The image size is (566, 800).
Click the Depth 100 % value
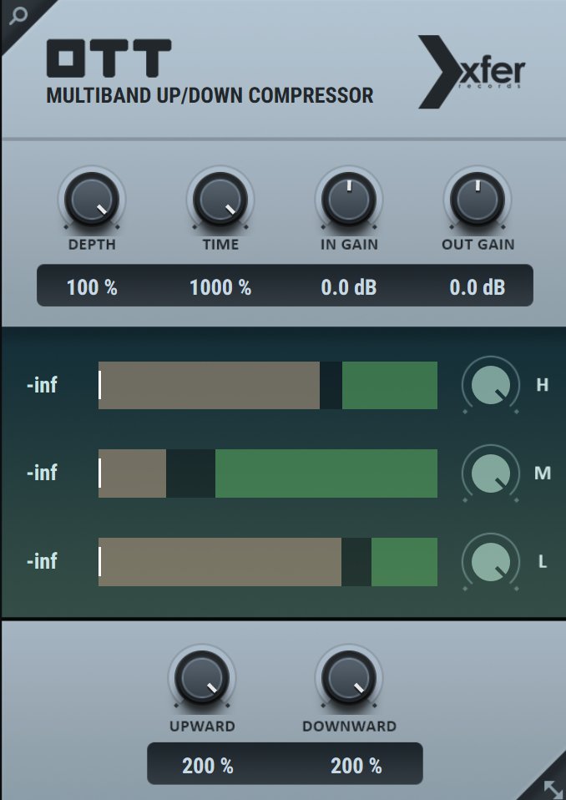click(x=93, y=287)
